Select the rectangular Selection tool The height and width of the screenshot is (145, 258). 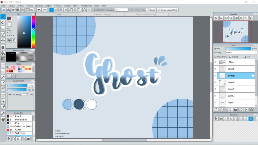3,66
